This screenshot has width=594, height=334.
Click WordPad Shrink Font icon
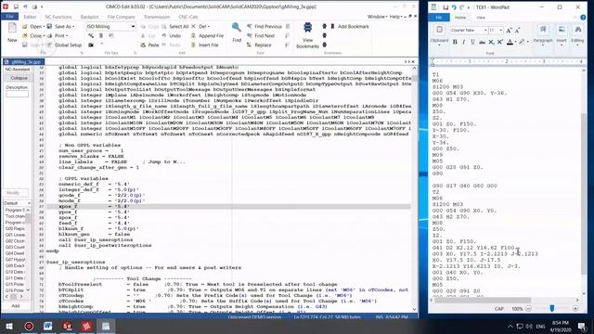(x=517, y=31)
